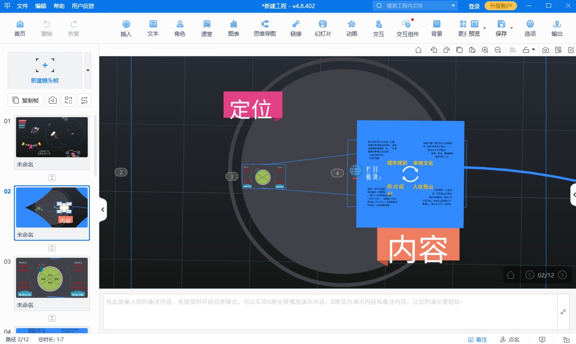Image resolution: width=576 pixels, height=344 pixels.
Task: Open 交互组件 interactive components
Action: (407, 28)
